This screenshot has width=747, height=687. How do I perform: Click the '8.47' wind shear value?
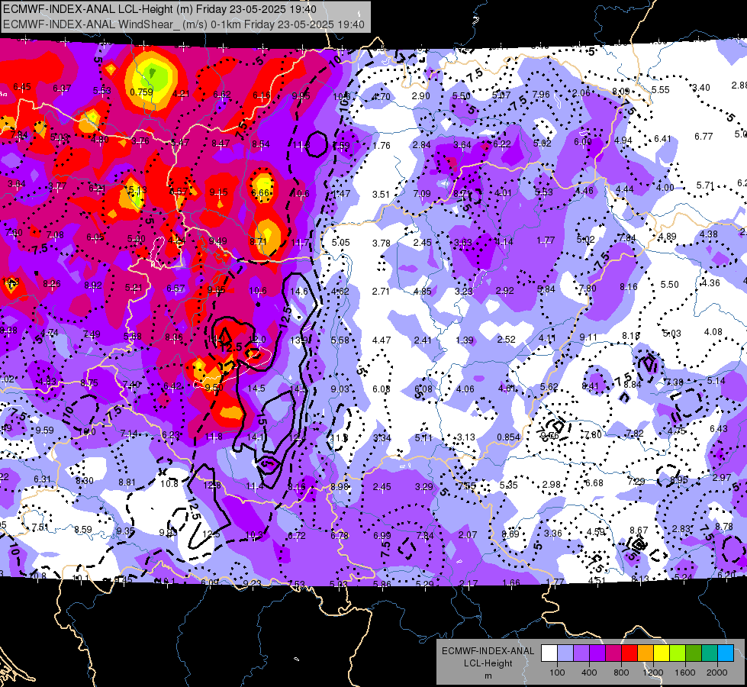pyautogui.click(x=221, y=143)
